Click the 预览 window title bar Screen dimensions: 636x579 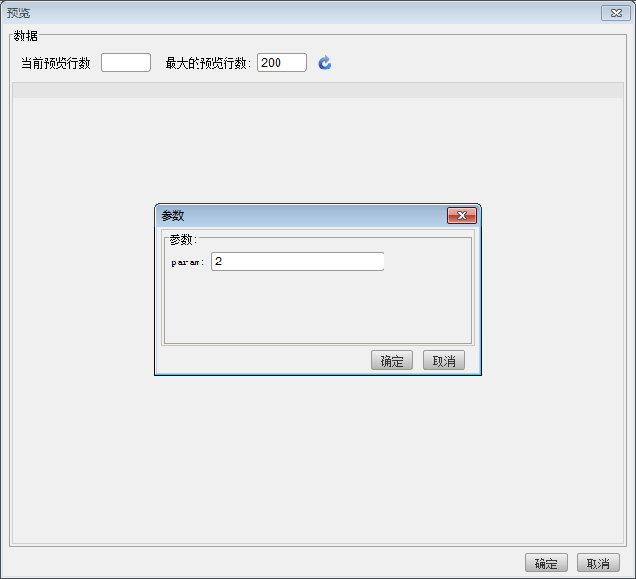289,14
